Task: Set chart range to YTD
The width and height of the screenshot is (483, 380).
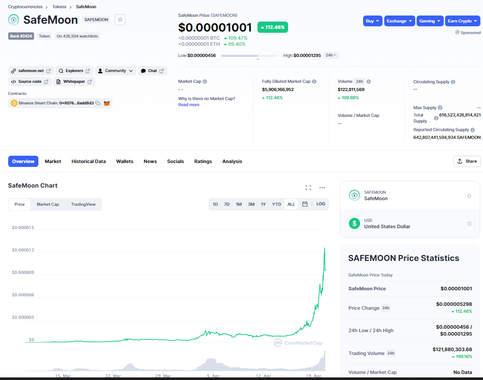Action: [x=276, y=204]
